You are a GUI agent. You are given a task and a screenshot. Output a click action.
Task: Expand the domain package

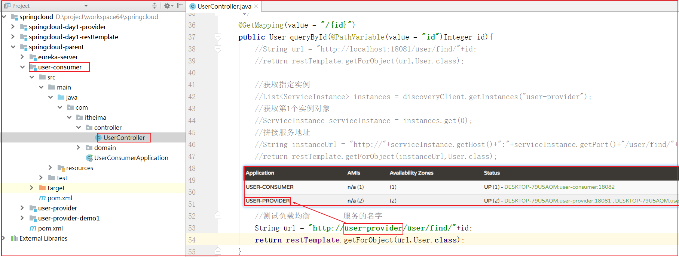click(79, 148)
